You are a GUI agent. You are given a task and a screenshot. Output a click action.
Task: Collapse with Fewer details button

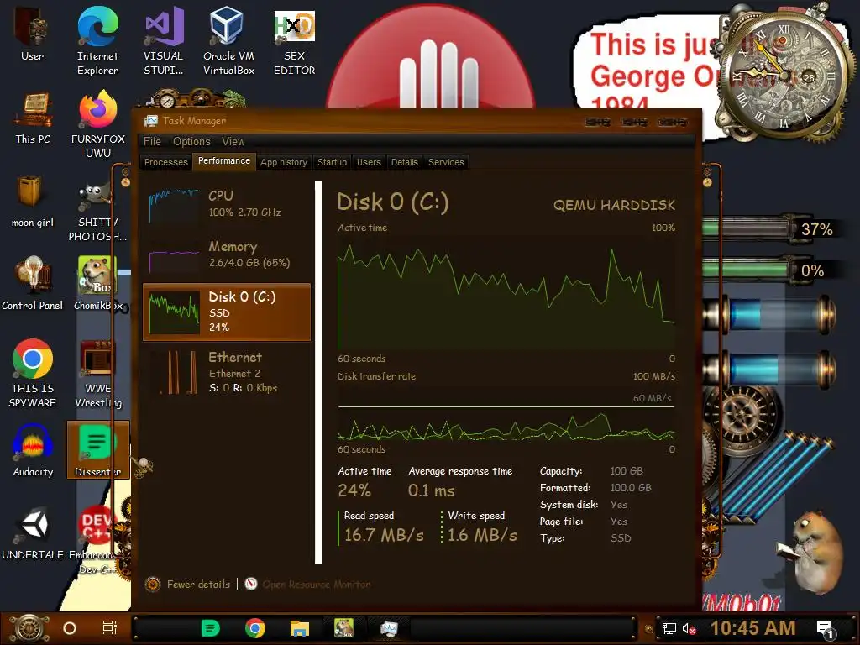click(188, 585)
